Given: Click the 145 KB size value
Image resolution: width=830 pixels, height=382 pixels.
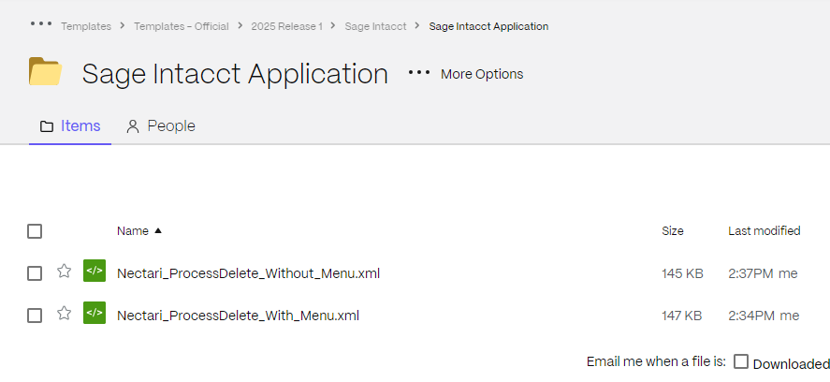Looking at the screenshot, I should point(682,274).
